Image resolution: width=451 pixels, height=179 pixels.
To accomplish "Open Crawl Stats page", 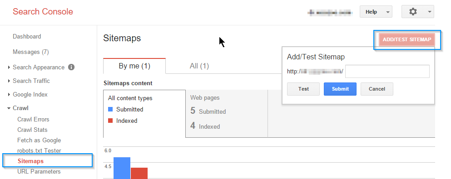I will [32, 130].
